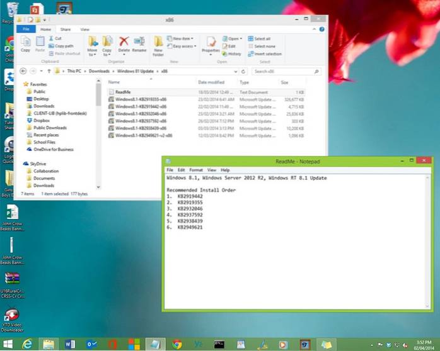The width and height of the screenshot is (440, 351).
Task: Click Paste shortcut in the ribbon
Action: [x=64, y=53]
